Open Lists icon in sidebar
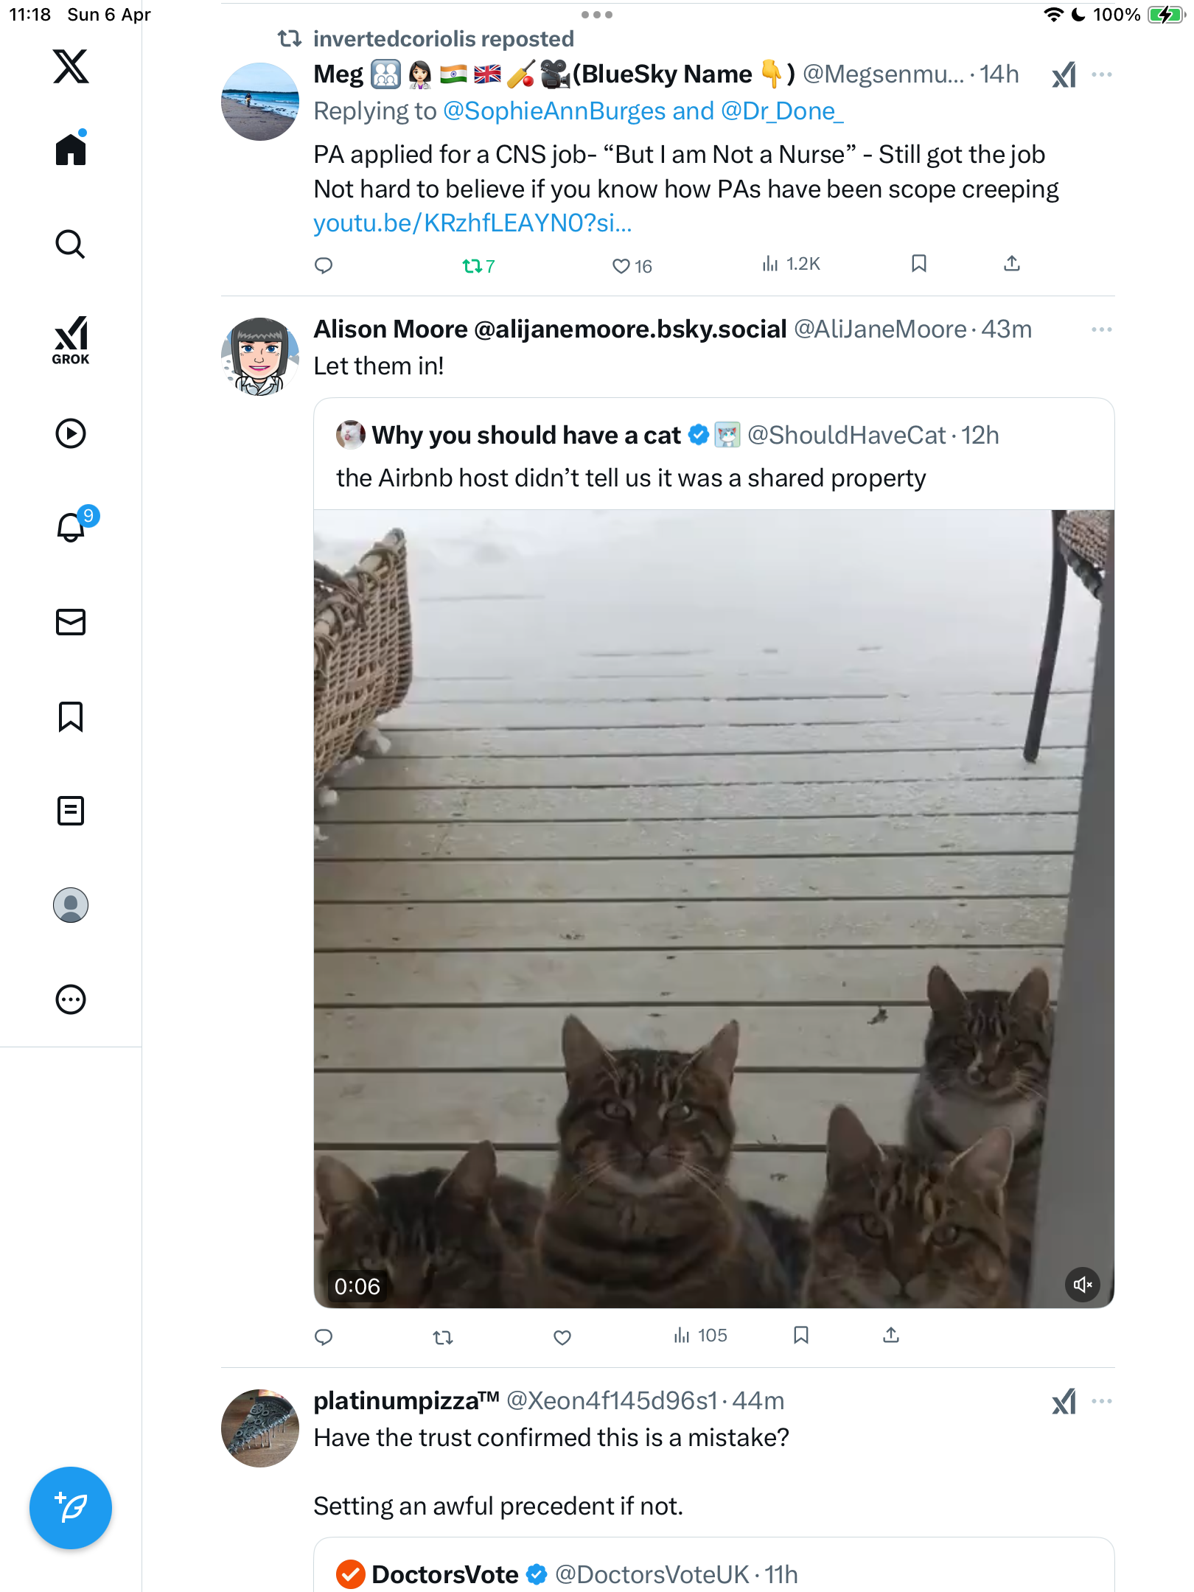The image size is (1194, 1592). click(71, 811)
